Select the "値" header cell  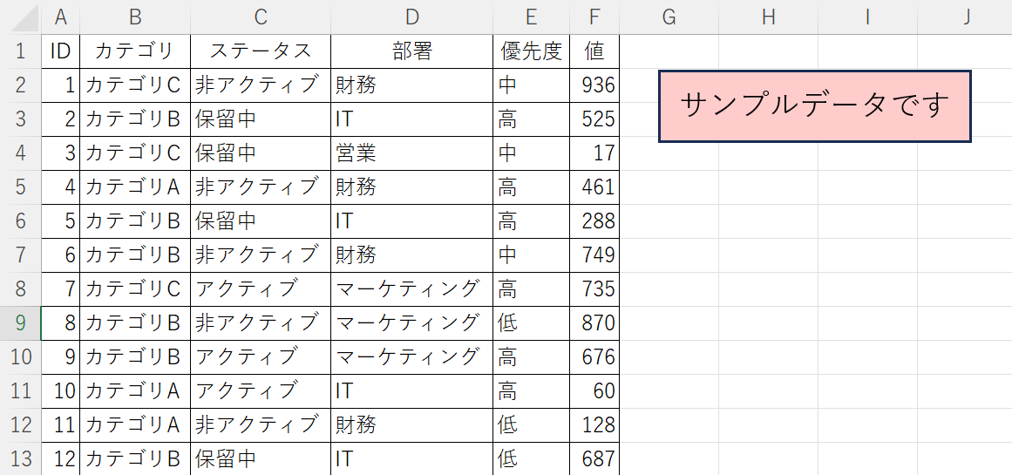coord(594,51)
